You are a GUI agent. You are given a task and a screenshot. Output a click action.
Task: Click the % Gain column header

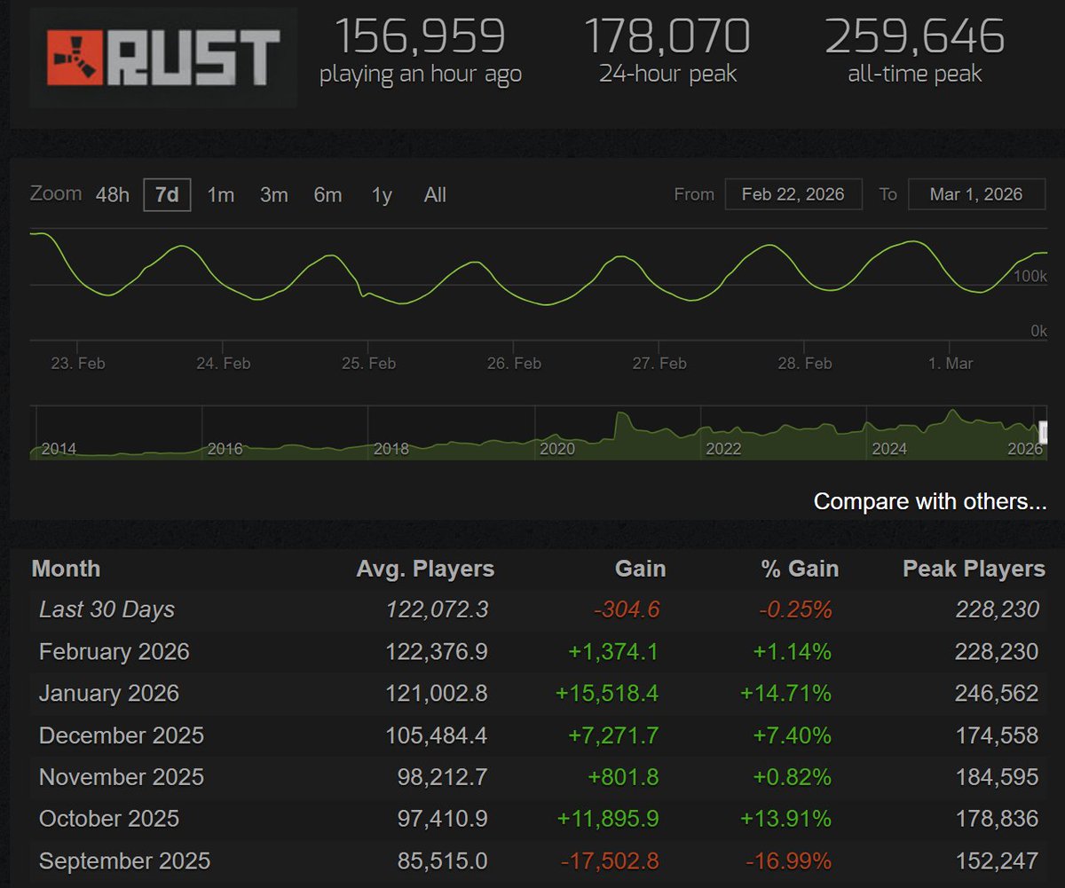pos(800,569)
